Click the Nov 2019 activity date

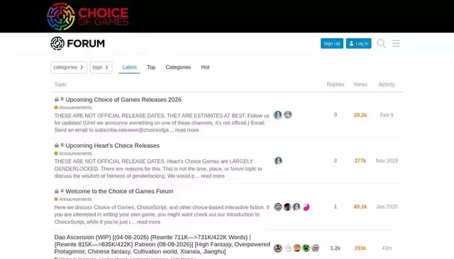(x=387, y=161)
